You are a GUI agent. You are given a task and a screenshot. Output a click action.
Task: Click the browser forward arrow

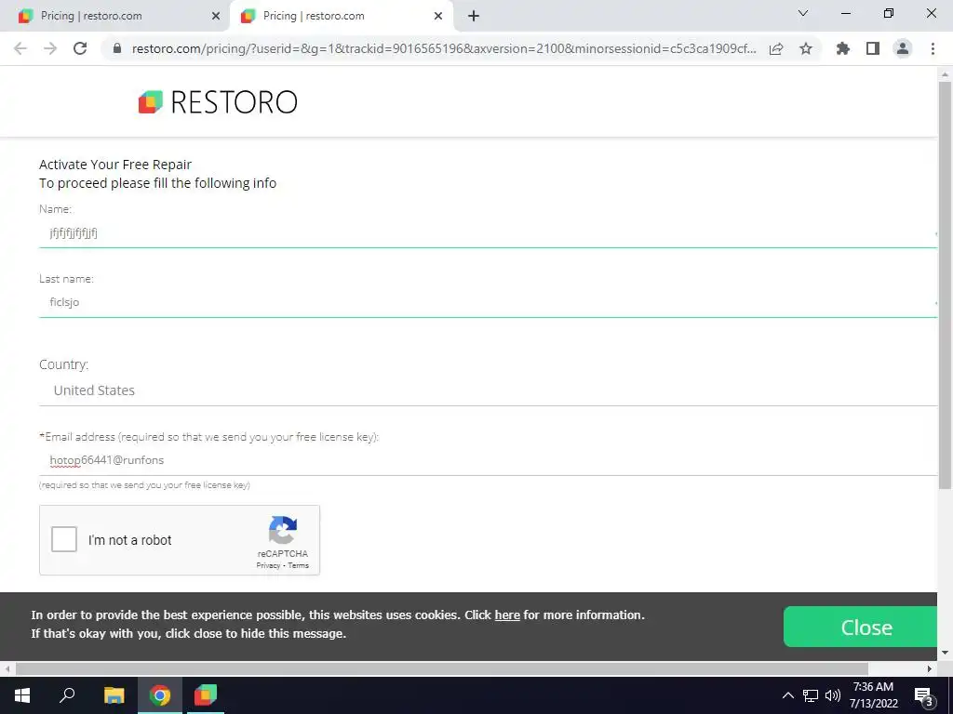click(50, 48)
